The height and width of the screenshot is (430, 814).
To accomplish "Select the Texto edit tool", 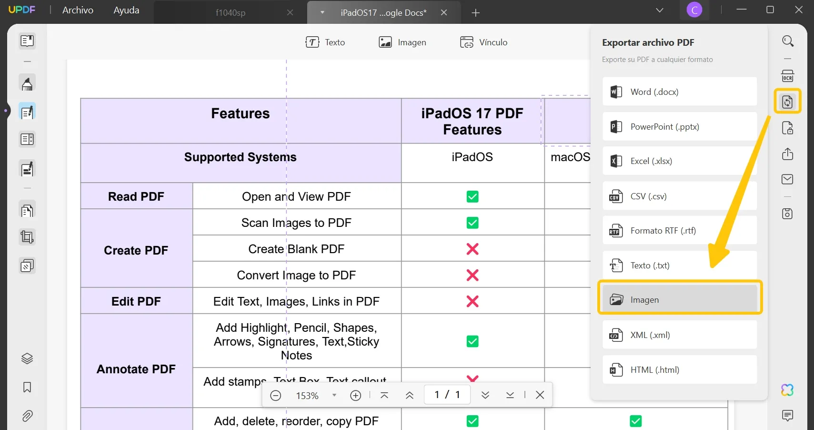I will click(325, 42).
